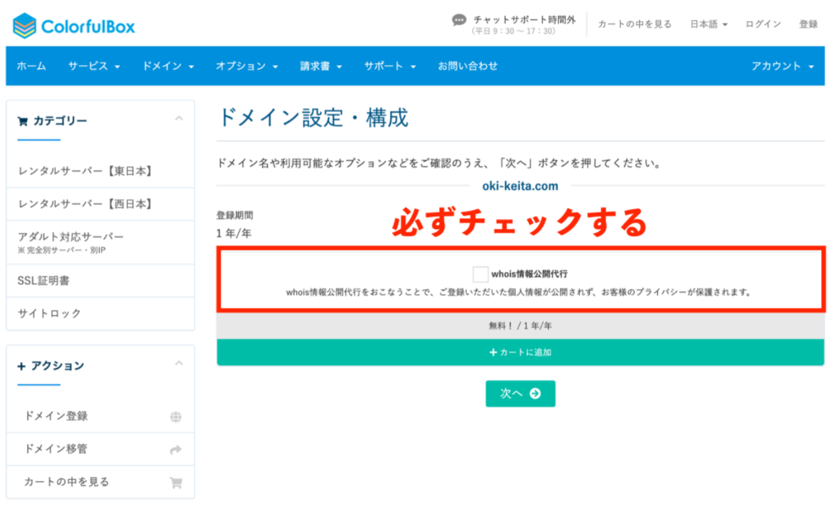Image resolution: width=839 pixels, height=509 pixels.
Task: Open the 日本語 language dropdown
Action: [708, 24]
